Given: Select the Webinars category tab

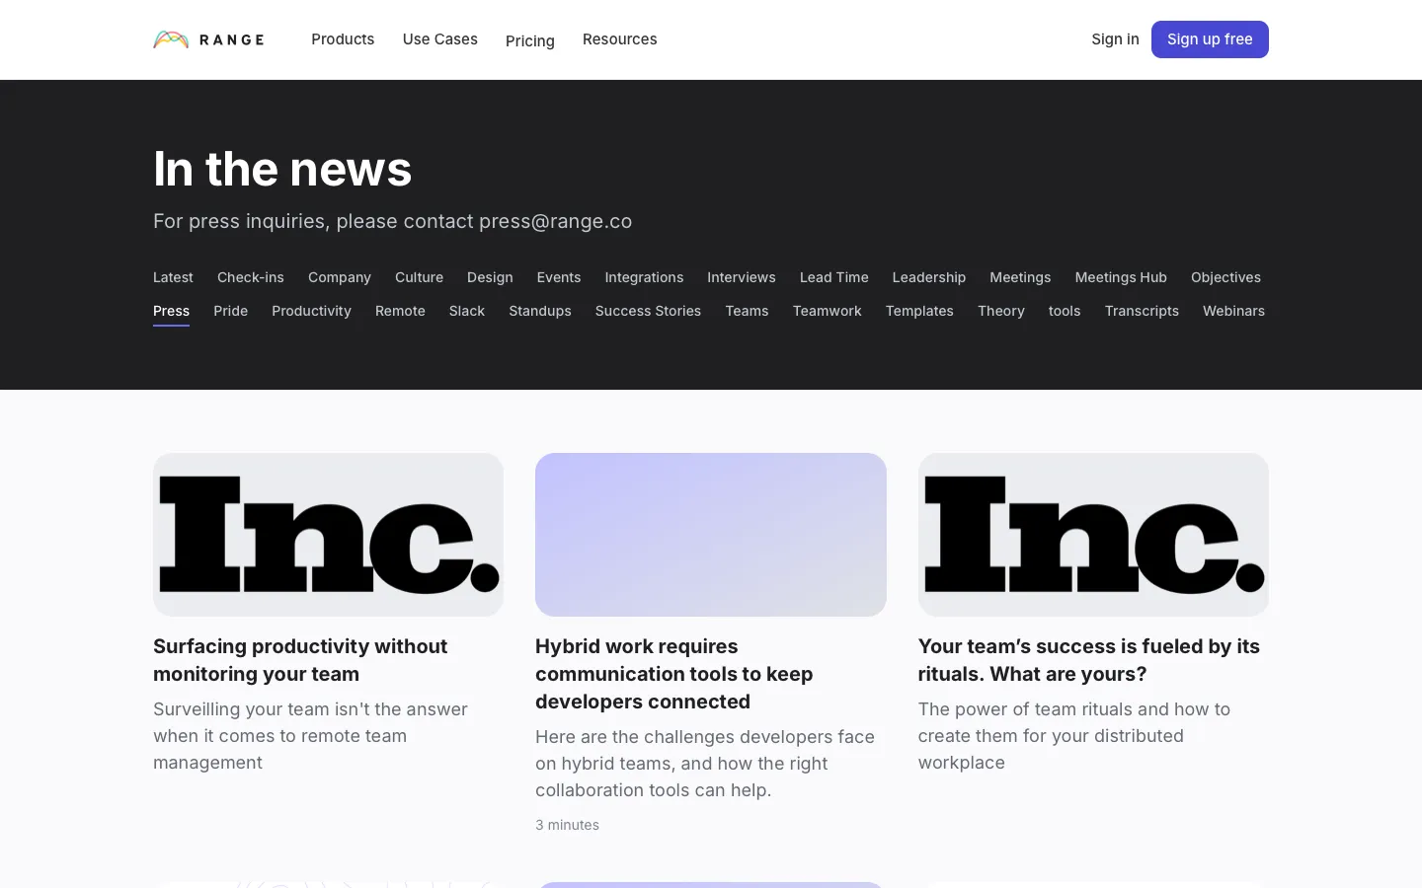Looking at the screenshot, I should pos(1233,311).
